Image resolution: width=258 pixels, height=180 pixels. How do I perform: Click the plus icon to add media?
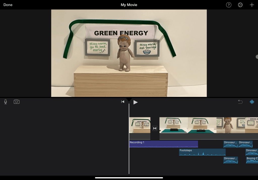252,5
